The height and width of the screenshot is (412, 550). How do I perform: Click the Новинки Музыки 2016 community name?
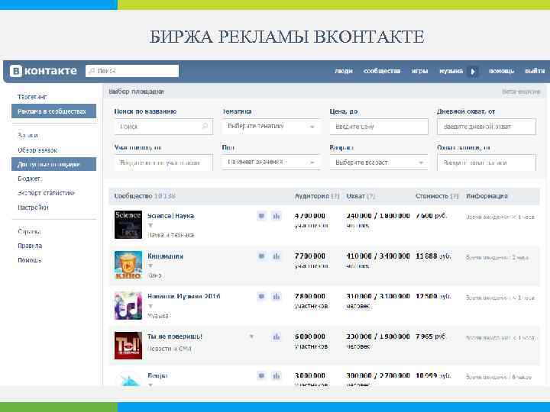tap(184, 296)
